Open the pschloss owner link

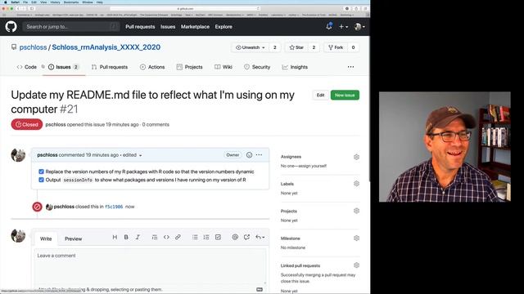33,47
